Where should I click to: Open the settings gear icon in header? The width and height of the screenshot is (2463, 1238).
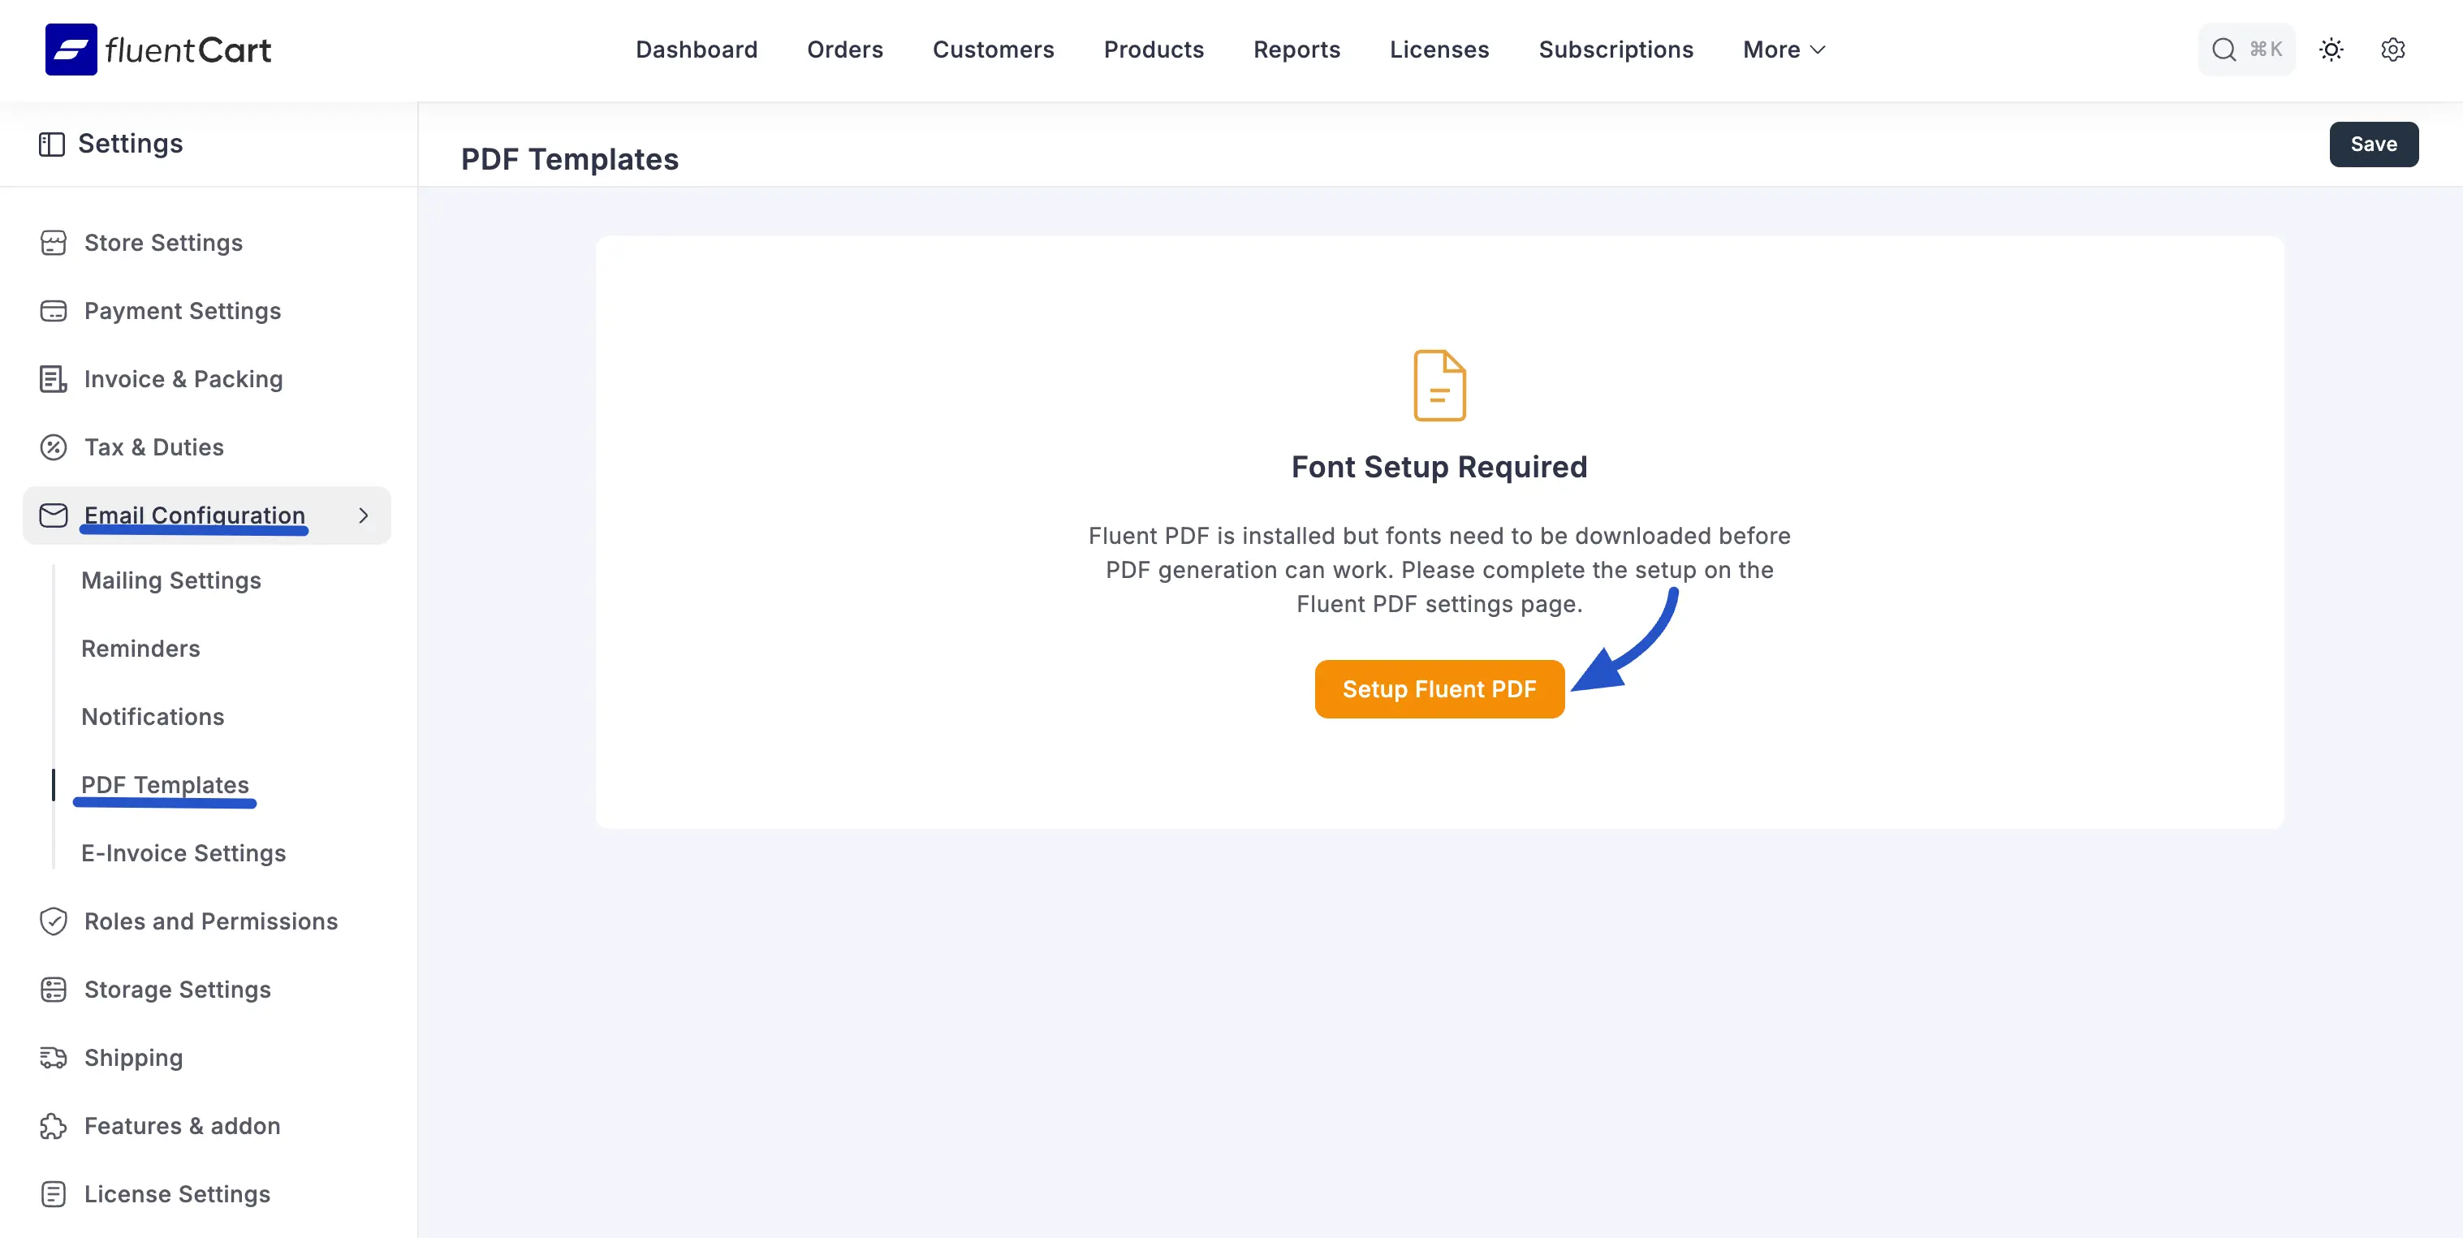tap(2392, 50)
